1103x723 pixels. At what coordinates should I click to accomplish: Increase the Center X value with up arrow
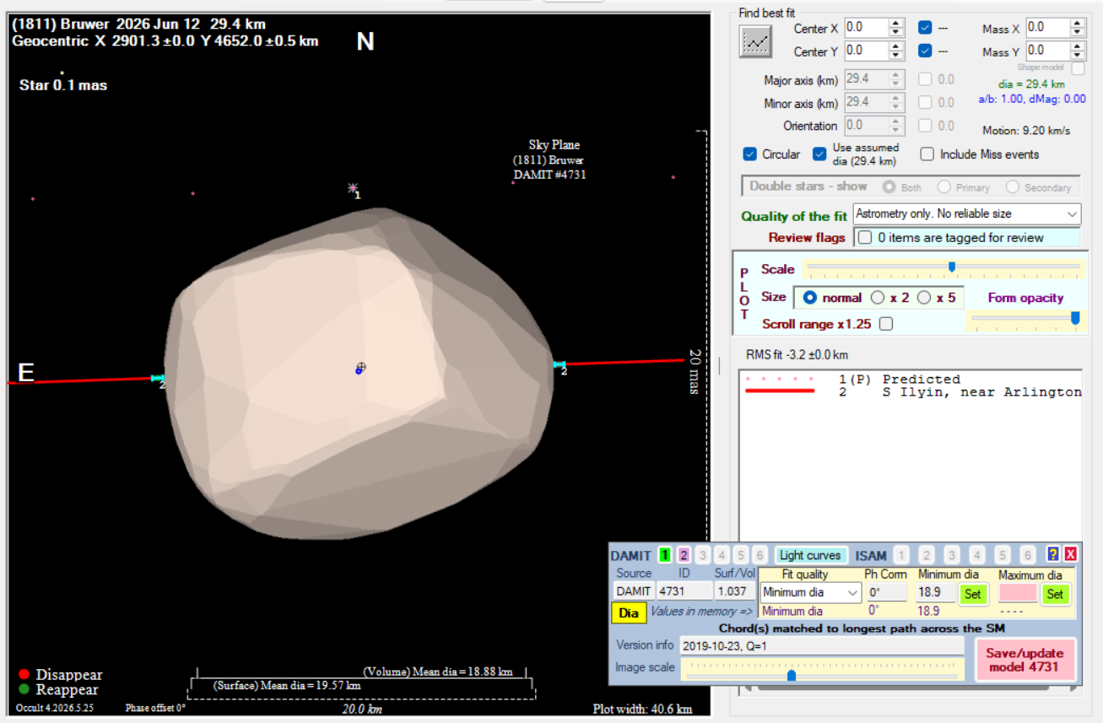tap(896, 24)
